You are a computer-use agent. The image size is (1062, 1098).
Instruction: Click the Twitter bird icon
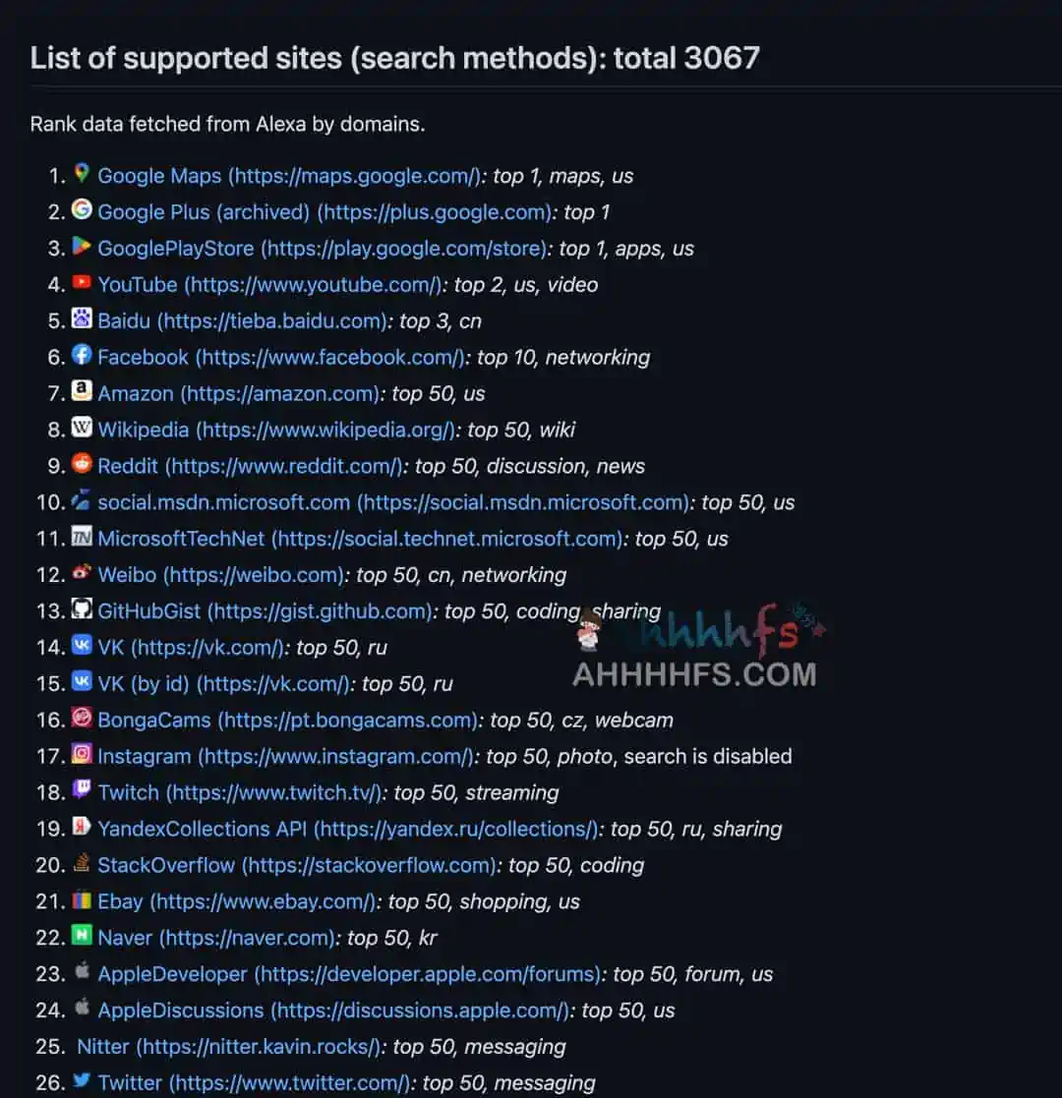coord(82,1082)
